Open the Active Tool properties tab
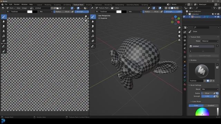Viewport: 221px width, 124px height. coord(185,32)
